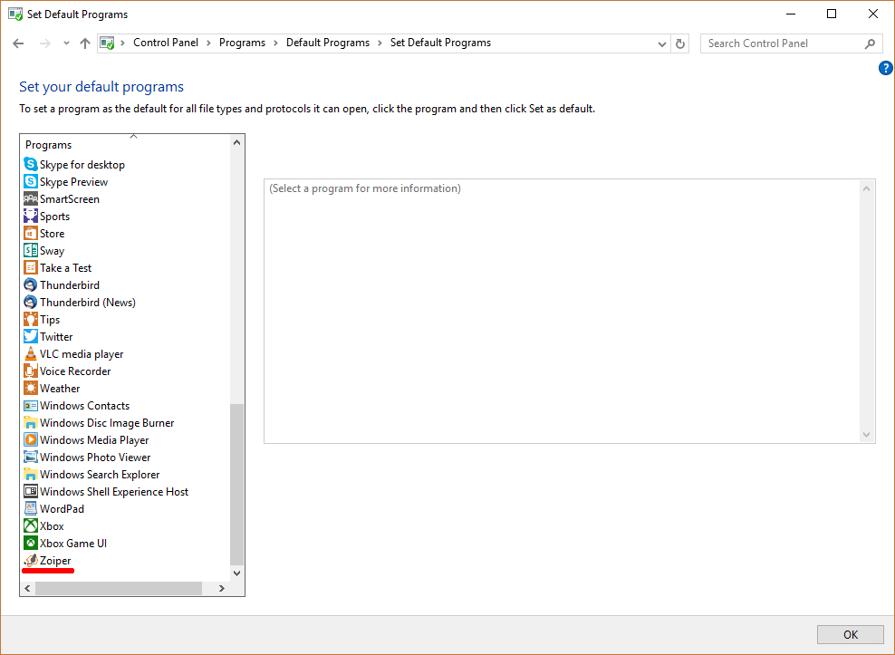Open the recent locations dropdown arrow

66,43
